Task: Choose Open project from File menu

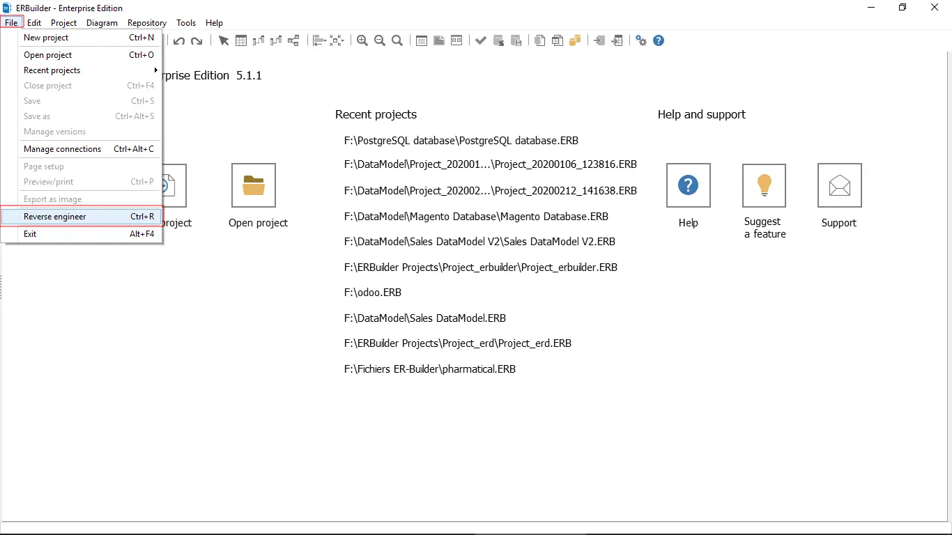Action: (x=90, y=55)
